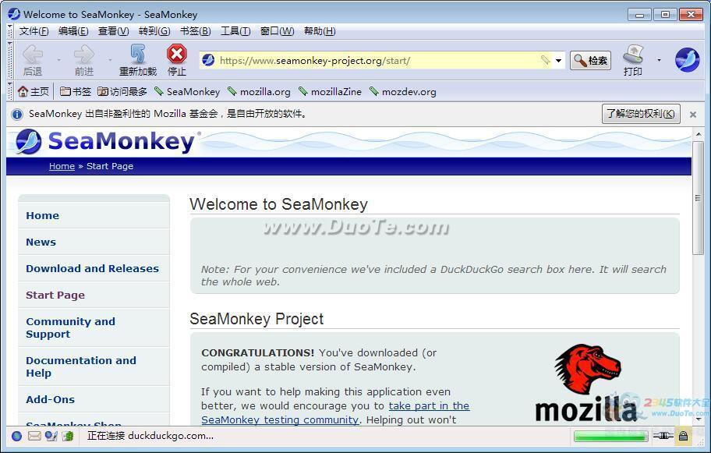Open the News sidebar link
This screenshot has height=453, width=711.
click(41, 242)
